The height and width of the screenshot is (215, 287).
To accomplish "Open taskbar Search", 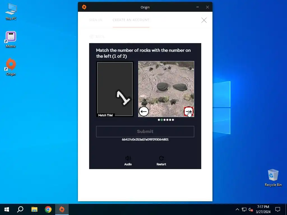I will 20,209.
